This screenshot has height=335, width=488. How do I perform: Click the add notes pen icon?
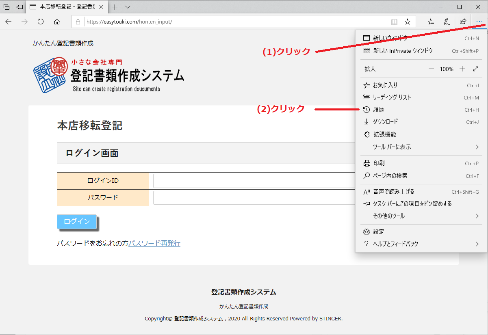pyautogui.click(x=447, y=22)
